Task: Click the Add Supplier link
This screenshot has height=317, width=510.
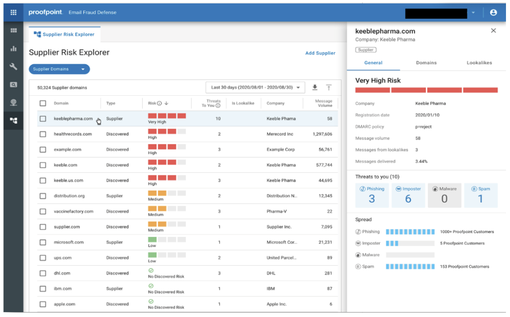Action: (320, 53)
